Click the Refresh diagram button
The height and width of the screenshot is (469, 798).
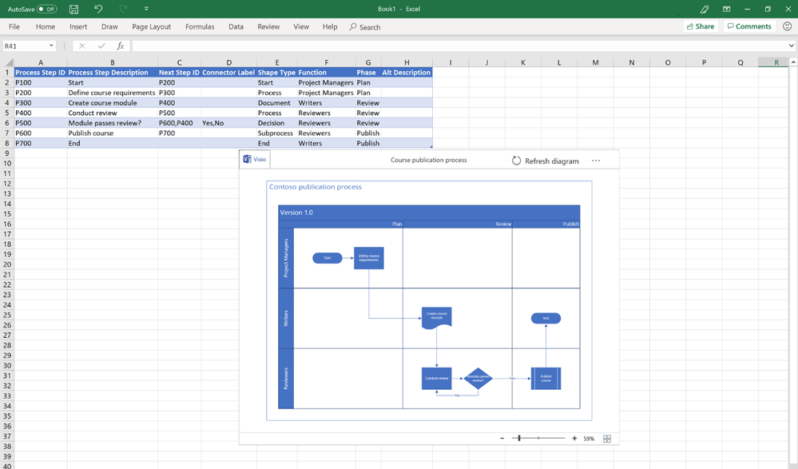click(x=545, y=161)
